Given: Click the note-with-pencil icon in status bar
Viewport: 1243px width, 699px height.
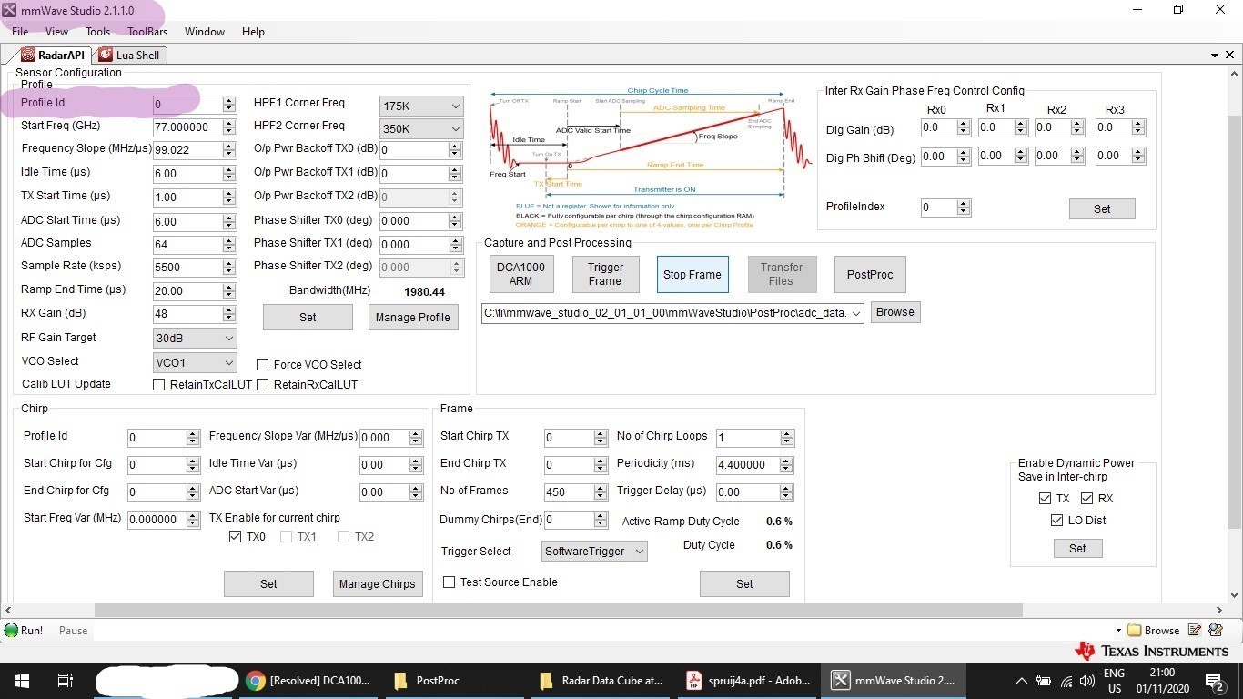Looking at the screenshot, I should tap(1194, 631).
